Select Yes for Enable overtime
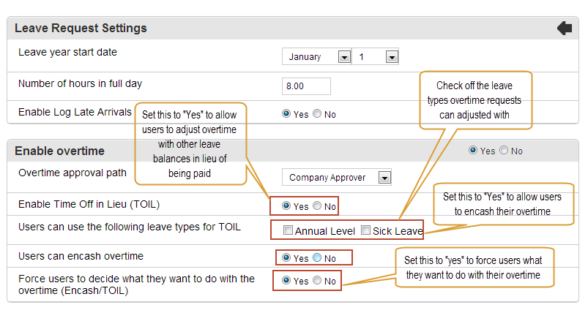 point(473,150)
